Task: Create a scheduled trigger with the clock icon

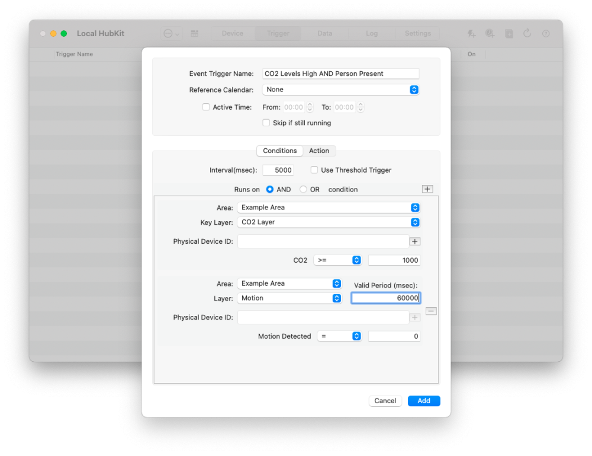Action: pyautogui.click(x=490, y=34)
